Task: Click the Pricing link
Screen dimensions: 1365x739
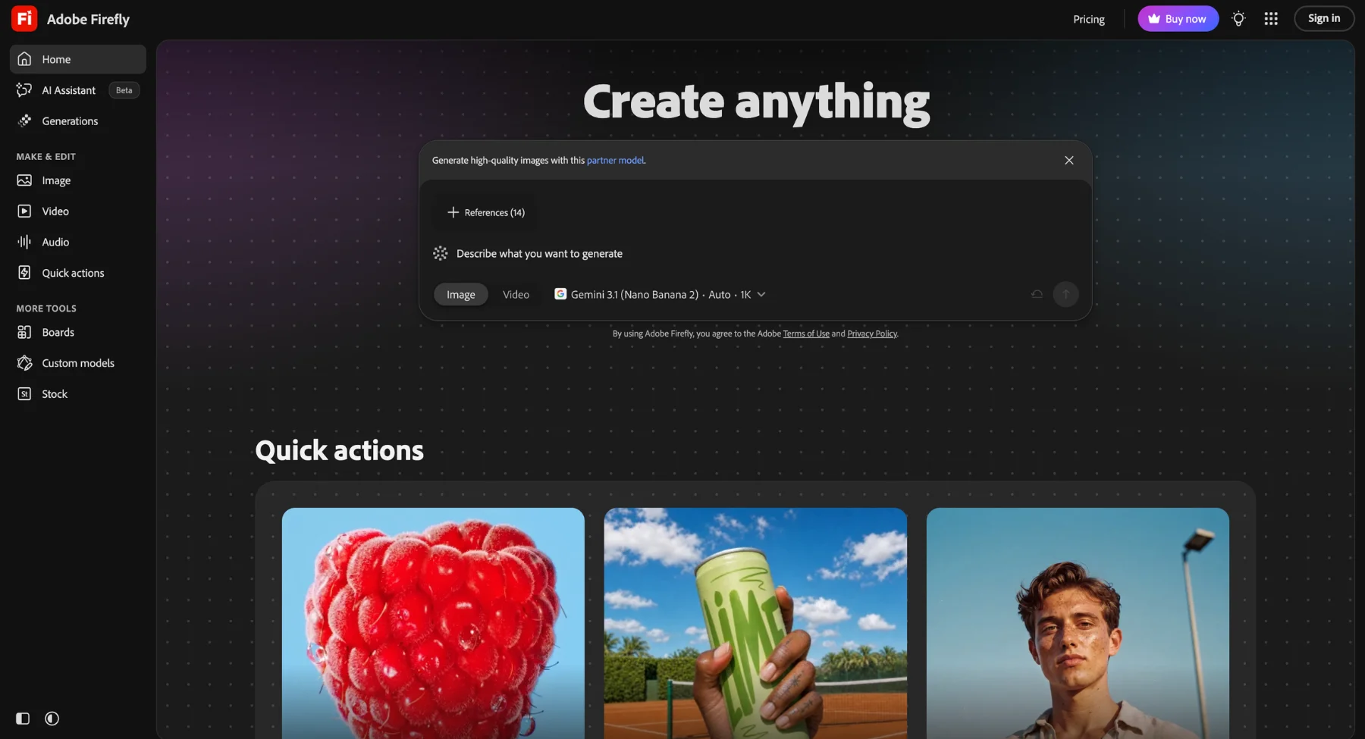Action: point(1089,19)
